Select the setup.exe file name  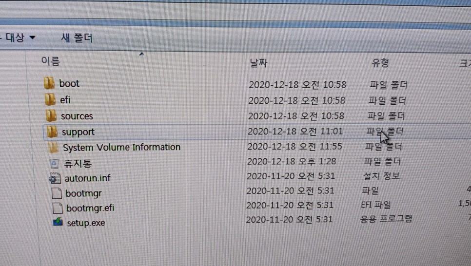[x=86, y=223]
